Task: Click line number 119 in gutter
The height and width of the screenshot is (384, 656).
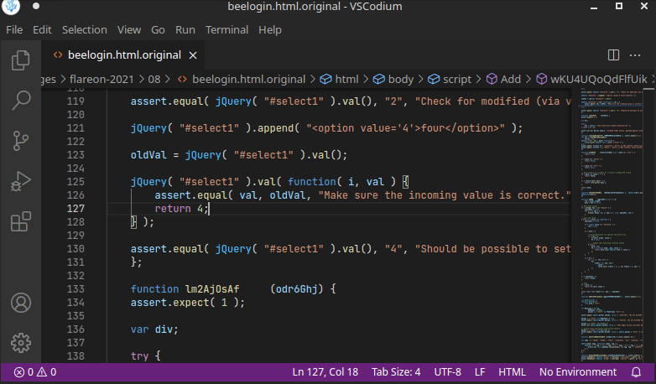Action: click(75, 101)
